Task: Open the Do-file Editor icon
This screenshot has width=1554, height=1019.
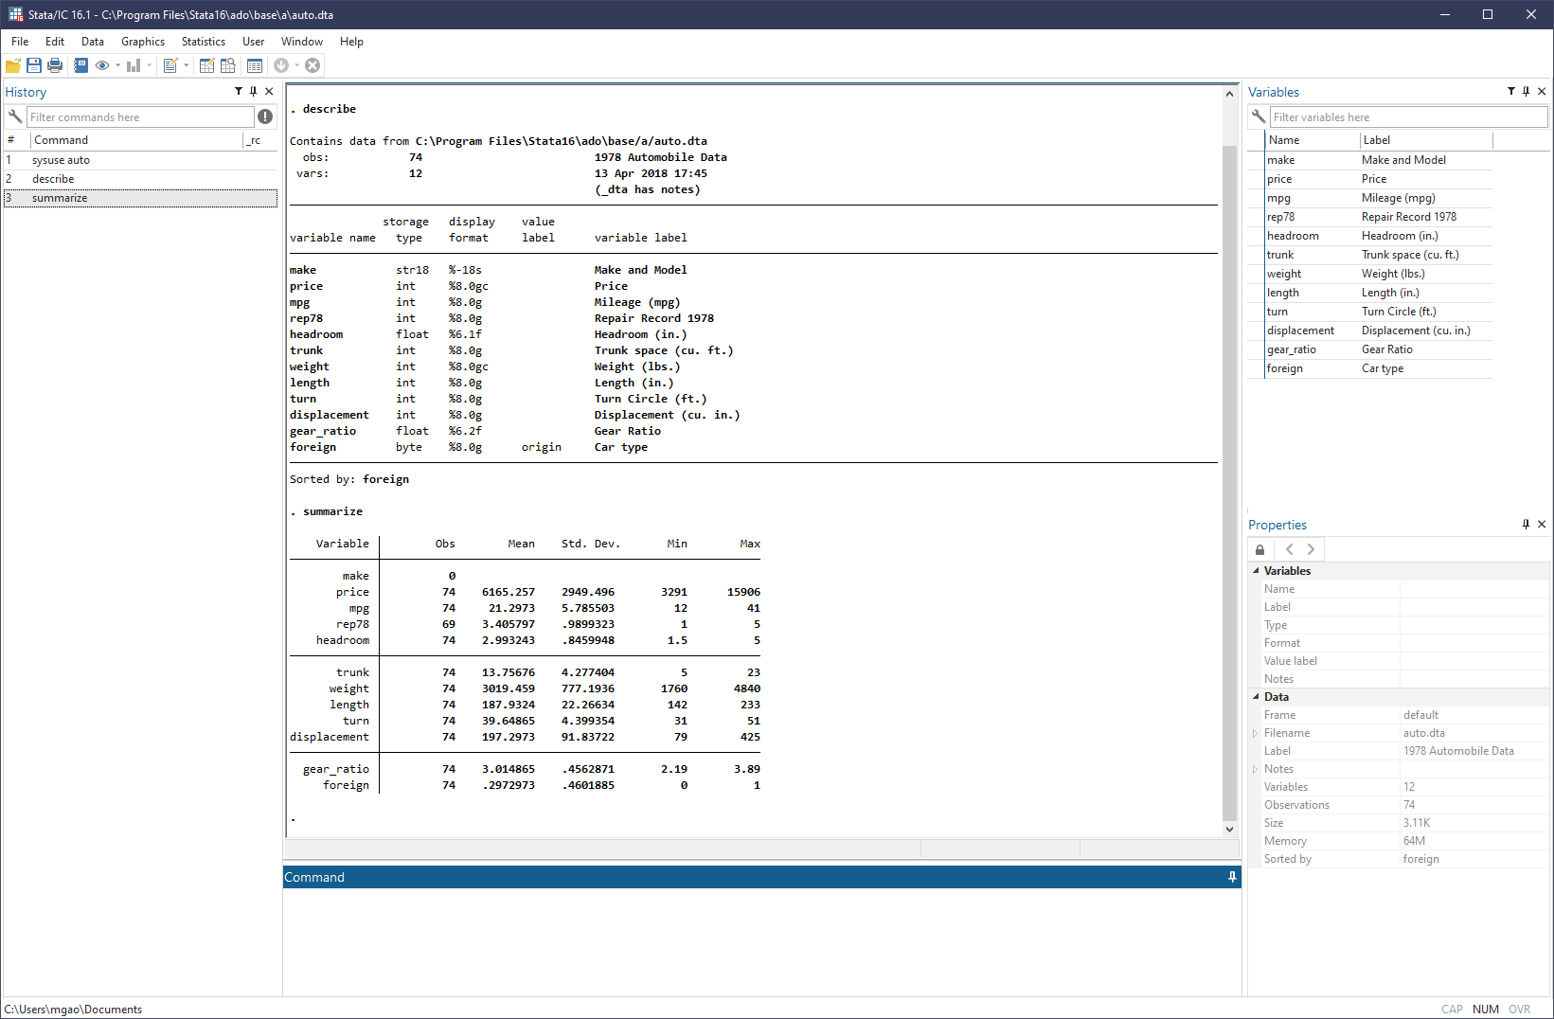Action: 170,65
